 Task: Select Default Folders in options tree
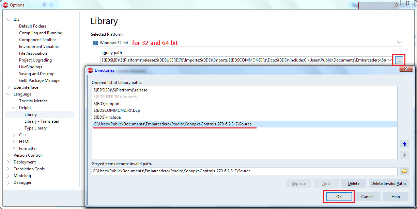point(32,26)
